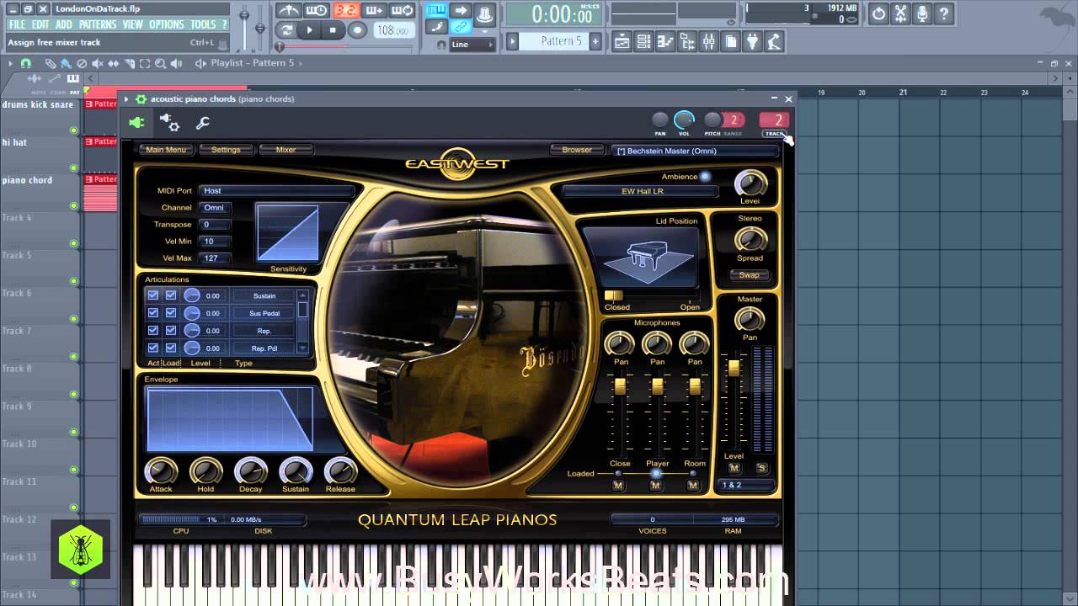This screenshot has width=1078, height=606.
Task: Click the Lid Position slider handle
Action: [614, 295]
